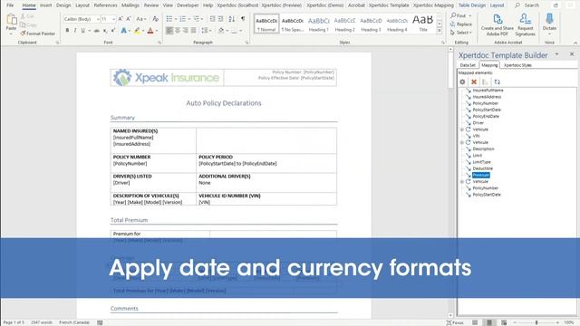The height and width of the screenshot is (326, 580).
Task: Open the font size dropdown
Action: 113,19
